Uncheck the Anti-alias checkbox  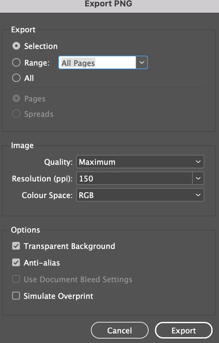[16, 263]
